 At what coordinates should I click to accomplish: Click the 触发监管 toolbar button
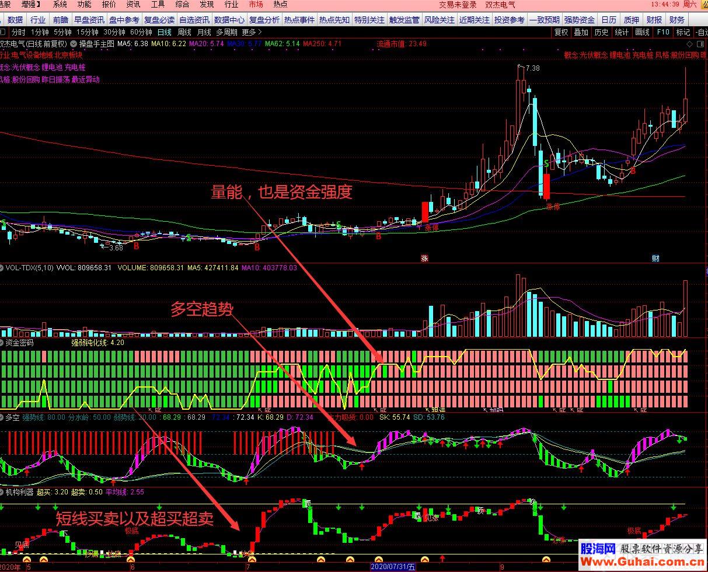pyautogui.click(x=404, y=20)
